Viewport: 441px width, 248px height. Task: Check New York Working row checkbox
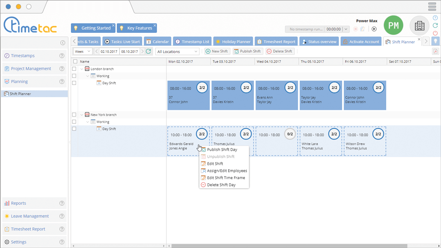coord(74,122)
